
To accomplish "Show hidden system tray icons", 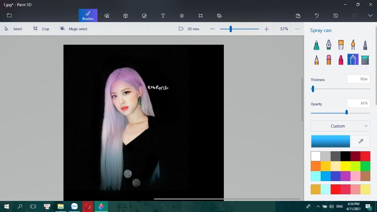I will (318, 206).
